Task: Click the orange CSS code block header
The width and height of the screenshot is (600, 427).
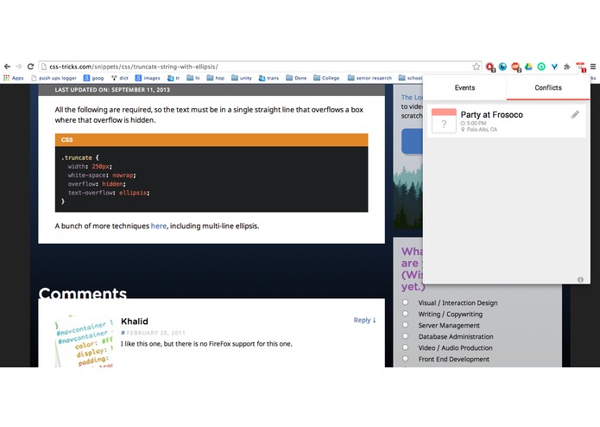Action: click(212, 140)
